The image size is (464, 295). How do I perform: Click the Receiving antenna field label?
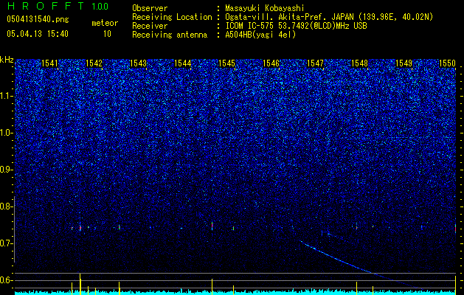click(170, 35)
